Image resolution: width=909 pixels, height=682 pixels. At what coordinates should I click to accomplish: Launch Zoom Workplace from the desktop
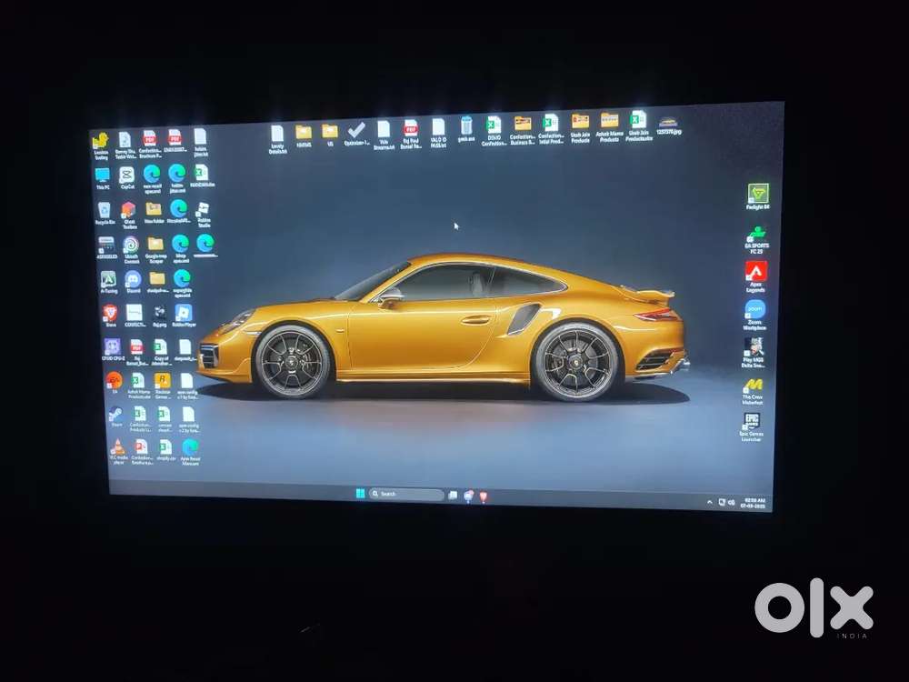pos(755,310)
